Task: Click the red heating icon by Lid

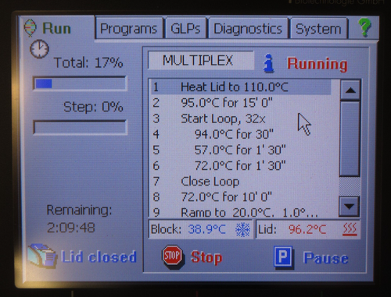Action: (x=350, y=229)
